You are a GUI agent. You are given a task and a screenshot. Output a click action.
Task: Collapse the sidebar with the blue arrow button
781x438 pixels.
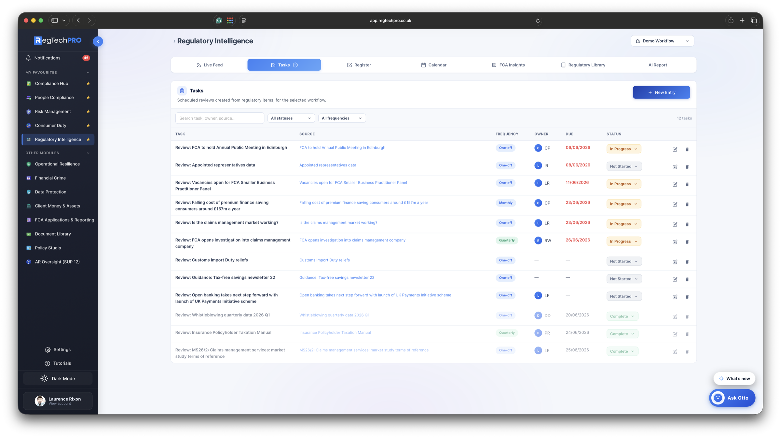(x=98, y=41)
